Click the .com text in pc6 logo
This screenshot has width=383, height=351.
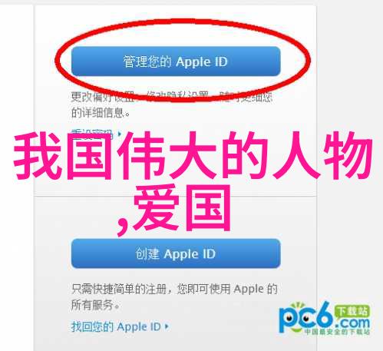tap(353, 323)
